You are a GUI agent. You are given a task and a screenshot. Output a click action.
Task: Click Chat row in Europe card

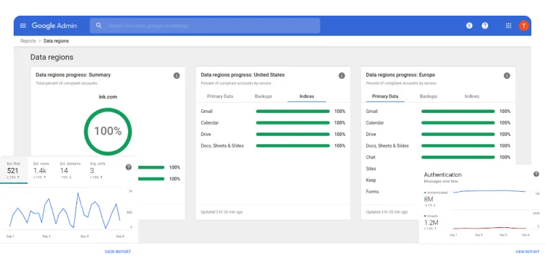coord(438,157)
